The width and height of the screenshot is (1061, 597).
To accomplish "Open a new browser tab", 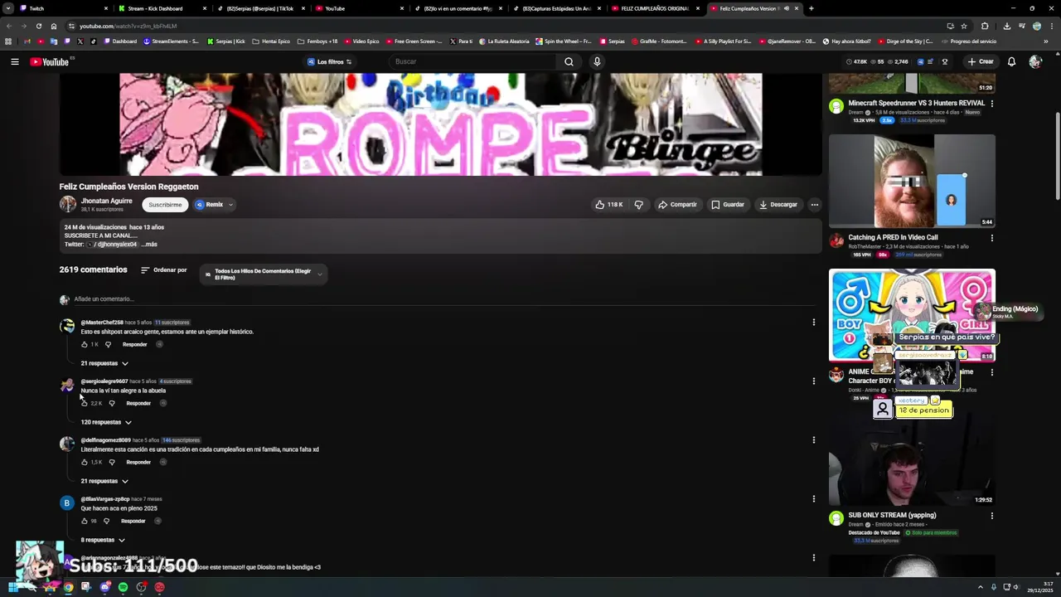I will (x=811, y=8).
